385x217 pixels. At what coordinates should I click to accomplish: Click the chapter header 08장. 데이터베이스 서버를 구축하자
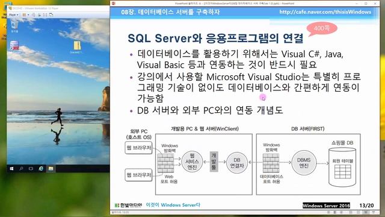(x=170, y=12)
